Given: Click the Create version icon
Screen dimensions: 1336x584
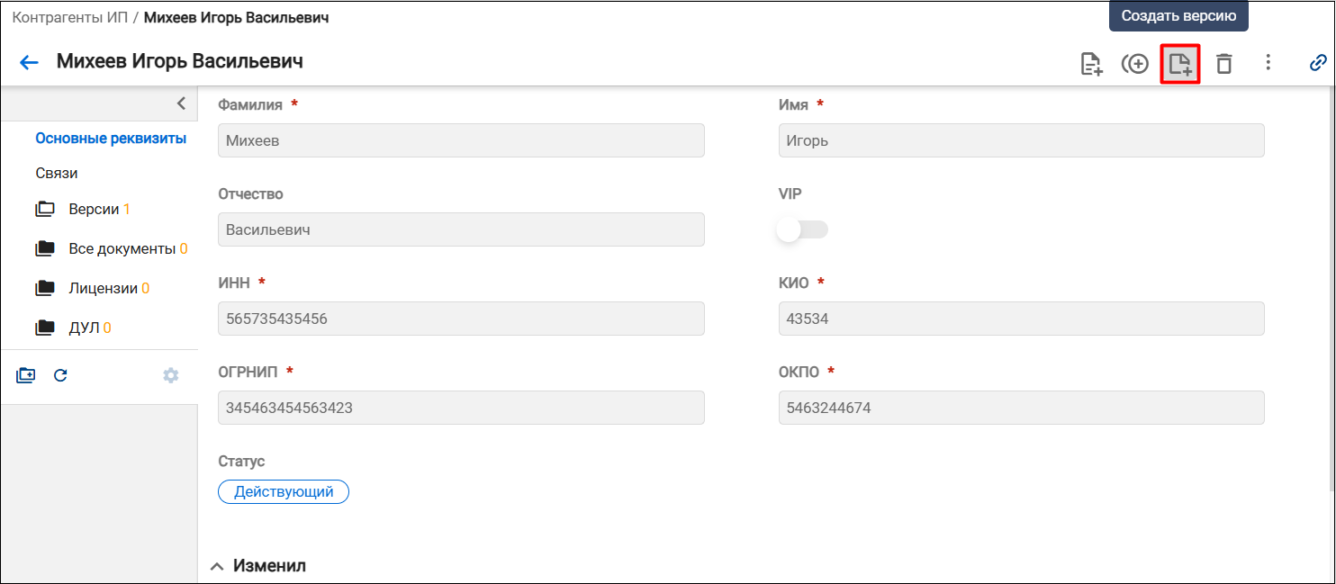Looking at the screenshot, I should [1179, 64].
